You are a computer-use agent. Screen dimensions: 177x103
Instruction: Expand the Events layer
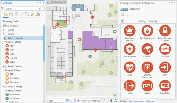pyautogui.click(x=3, y=30)
